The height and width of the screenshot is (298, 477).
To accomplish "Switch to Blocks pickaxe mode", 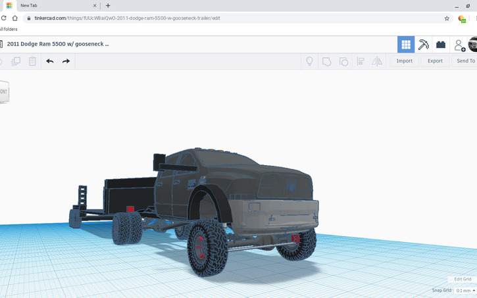I will tap(423, 44).
